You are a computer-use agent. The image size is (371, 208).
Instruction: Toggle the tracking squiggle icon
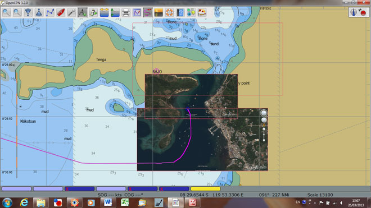tap(148, 12)
